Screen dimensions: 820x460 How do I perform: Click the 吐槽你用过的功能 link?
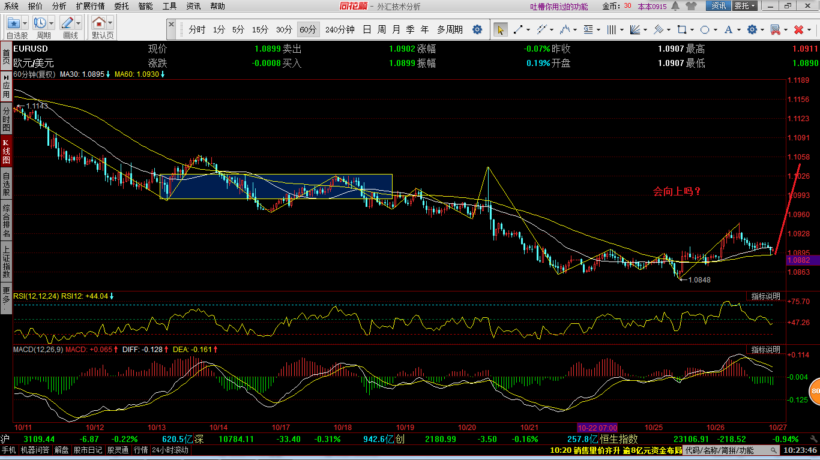coord(559,7)
